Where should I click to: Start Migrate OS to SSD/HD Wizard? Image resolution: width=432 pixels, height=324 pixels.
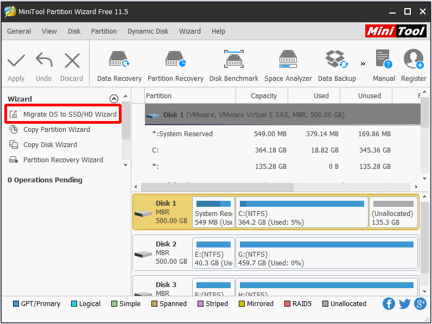[63, 114]
